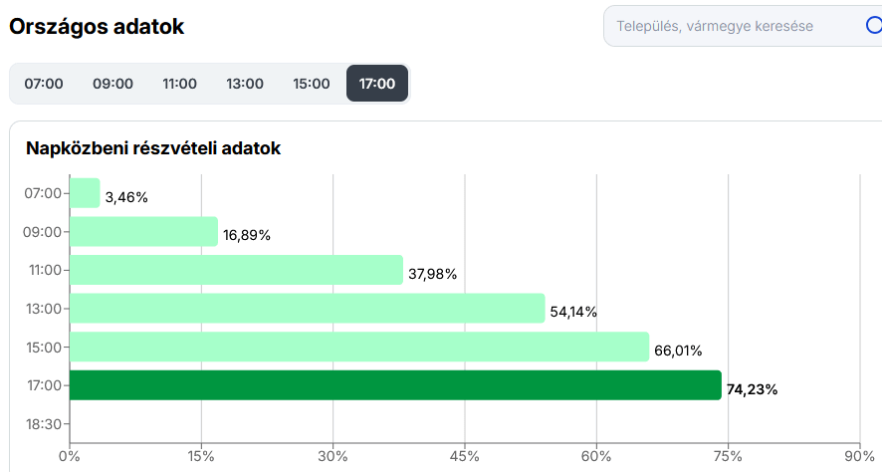Click the 07:00 turnout bar in chart
The image size is (882, 472).
coord(85,193)
